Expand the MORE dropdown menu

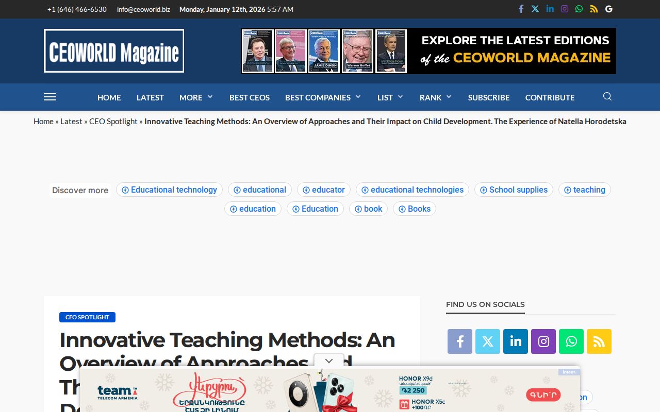click(196, 97)
